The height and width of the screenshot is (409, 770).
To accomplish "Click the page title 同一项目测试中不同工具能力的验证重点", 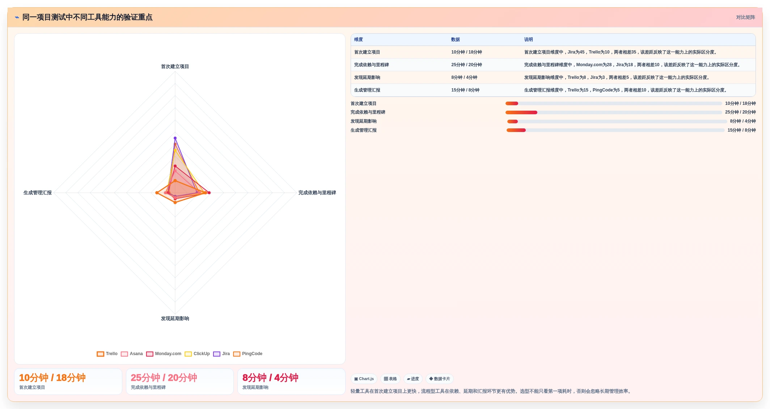I will point(87,17).
